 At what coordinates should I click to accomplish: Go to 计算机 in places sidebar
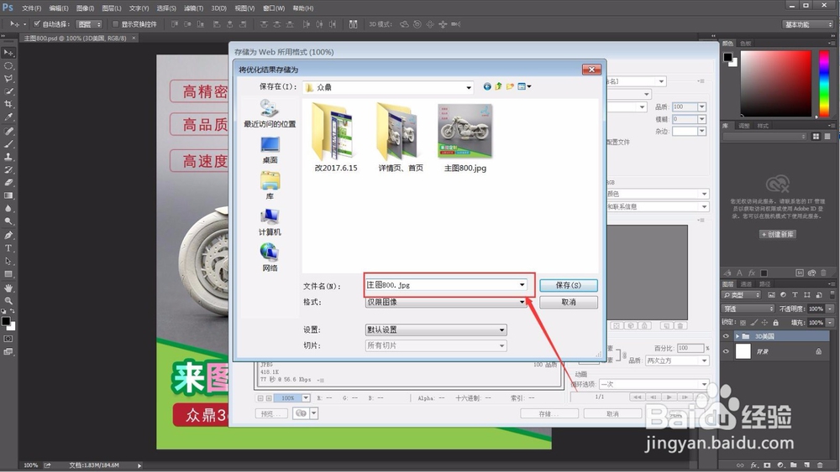pyautogui.click(x=270, y=222)
